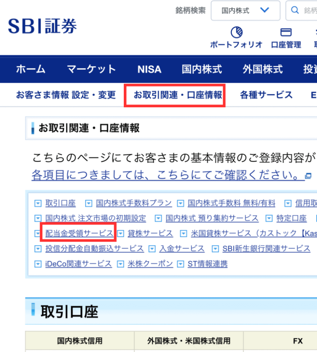Go to the 外国株式 menu item
Viewport: 317px width, 352px height.
[x=262, y=69]
